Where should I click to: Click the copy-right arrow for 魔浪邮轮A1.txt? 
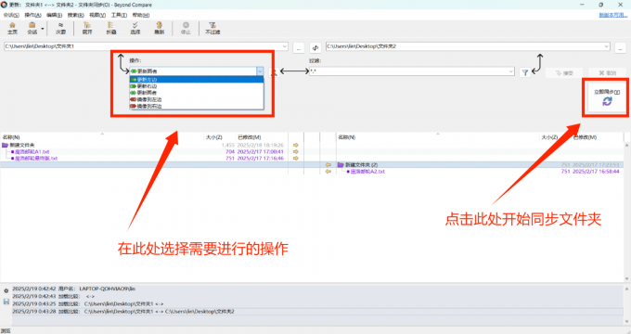(x=296, y=152)
